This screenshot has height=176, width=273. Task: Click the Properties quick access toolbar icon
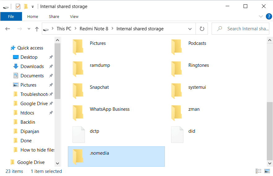point(18,6)
